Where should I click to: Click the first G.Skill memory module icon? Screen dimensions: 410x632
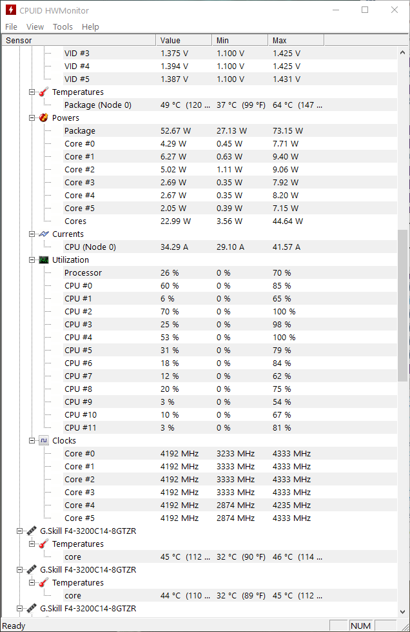tap(32, 531)
